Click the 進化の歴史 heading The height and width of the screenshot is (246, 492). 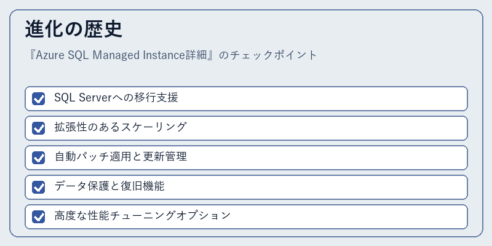tap(74, 30)
